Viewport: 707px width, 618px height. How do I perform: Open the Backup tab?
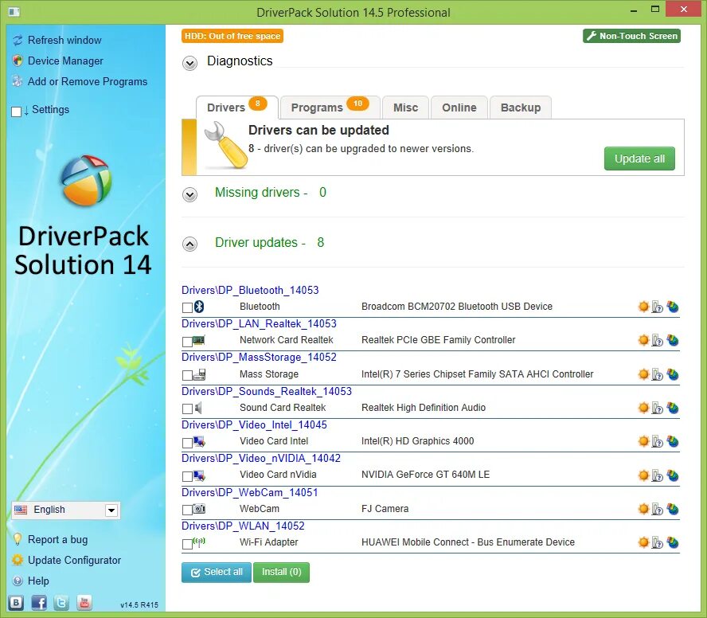pos(521,108)
